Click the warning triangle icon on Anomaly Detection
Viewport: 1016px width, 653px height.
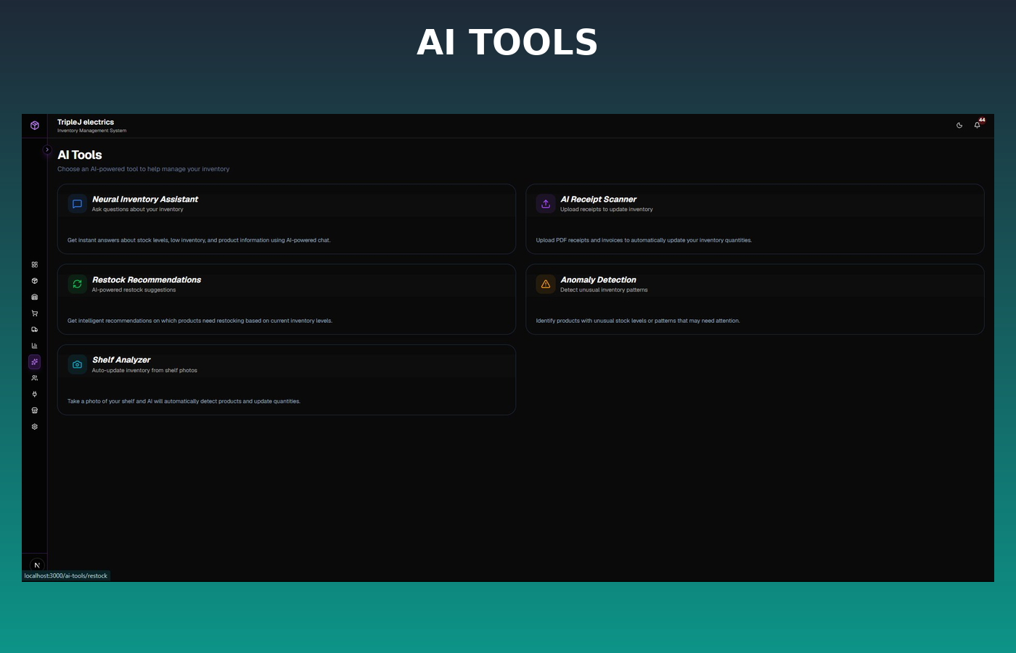[546, 284]
